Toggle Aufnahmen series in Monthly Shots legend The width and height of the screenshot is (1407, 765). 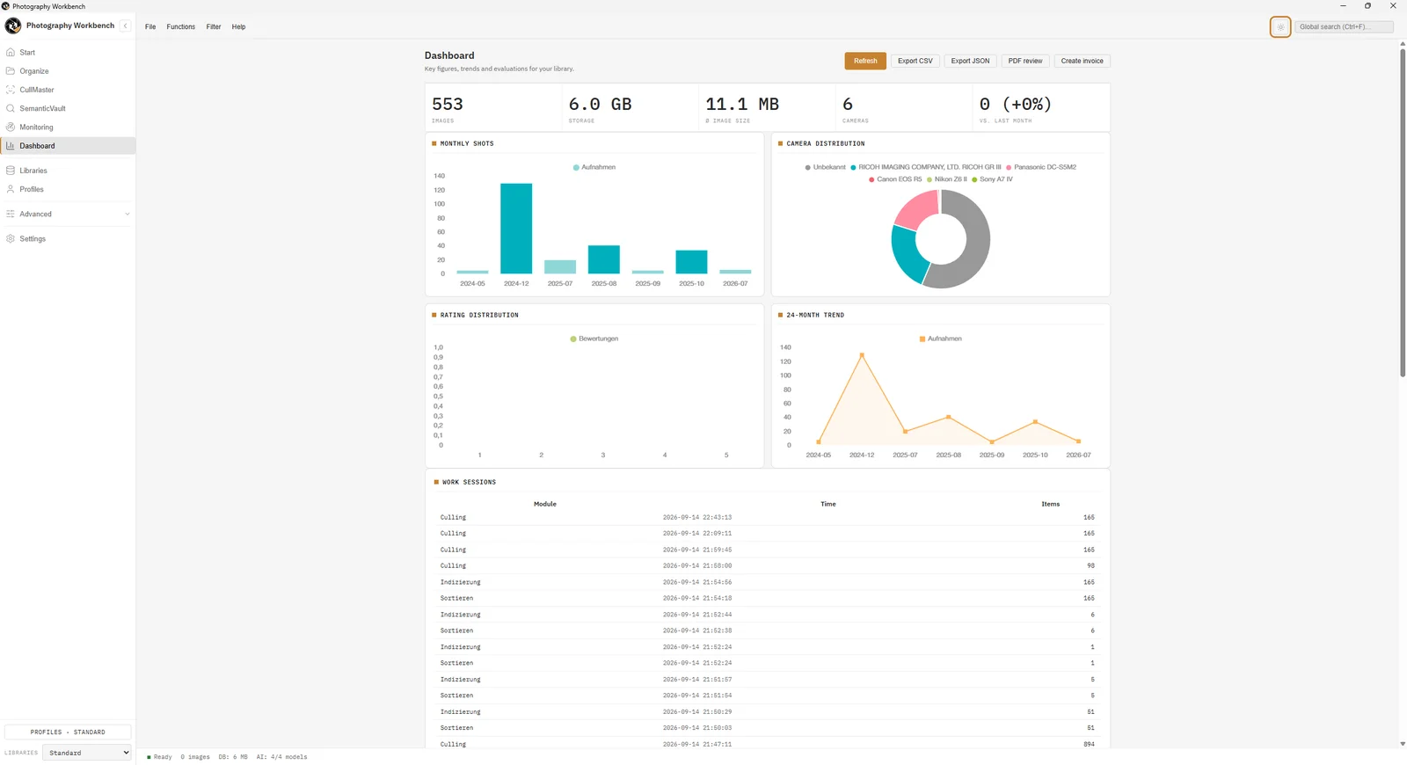pos(594,167)
